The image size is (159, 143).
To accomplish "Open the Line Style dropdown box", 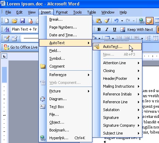I will pos(30,38).
